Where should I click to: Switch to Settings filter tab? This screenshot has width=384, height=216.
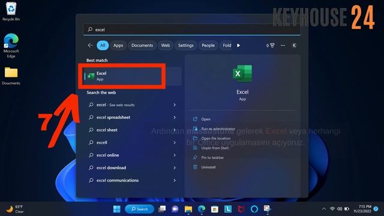[x=185, y=46]
